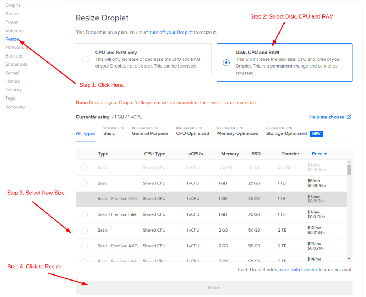
Task: Switch to the General Purpose tab
Action: [150, 133]
